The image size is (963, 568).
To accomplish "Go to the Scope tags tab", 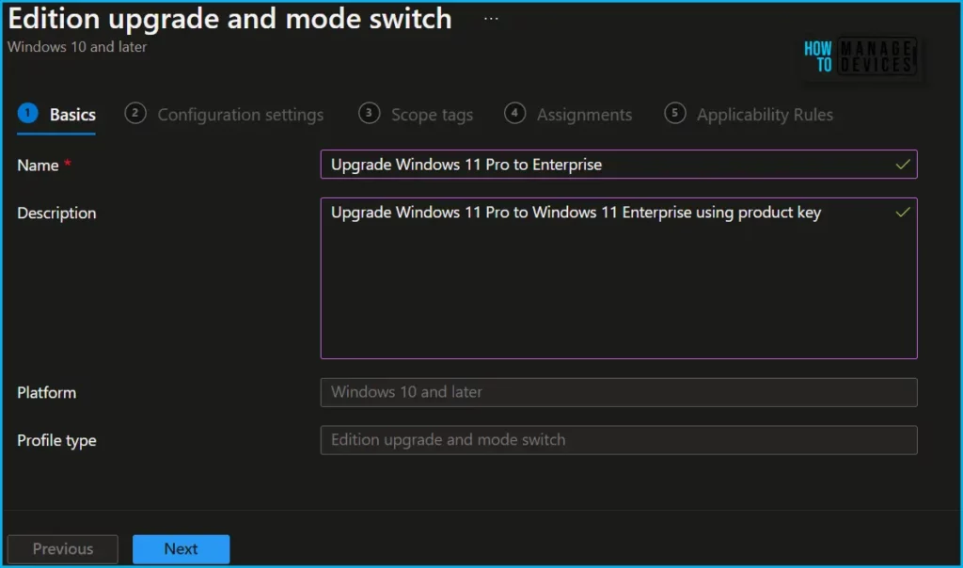I will [x=432, y=115].
